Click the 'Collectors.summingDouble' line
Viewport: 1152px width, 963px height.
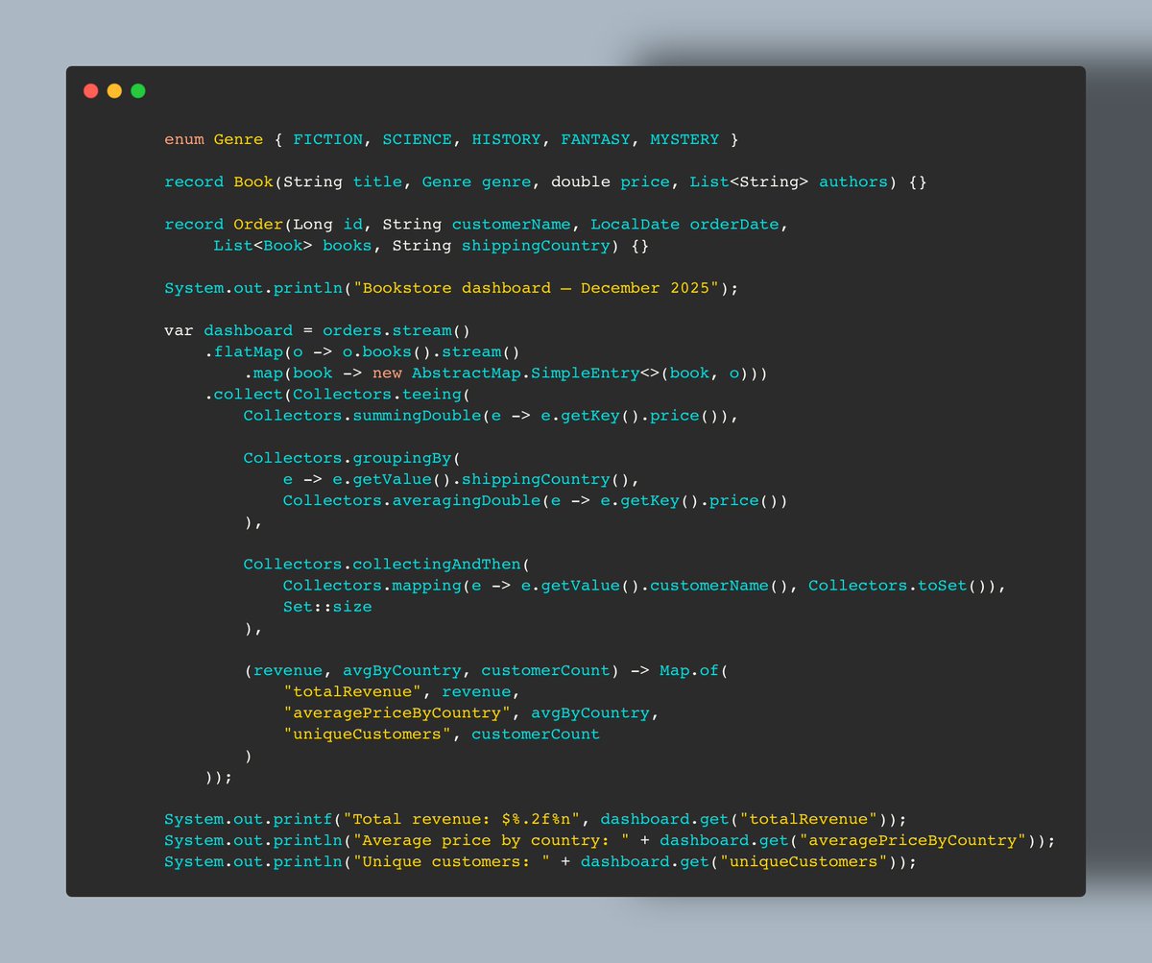click(x=491, y=416)
